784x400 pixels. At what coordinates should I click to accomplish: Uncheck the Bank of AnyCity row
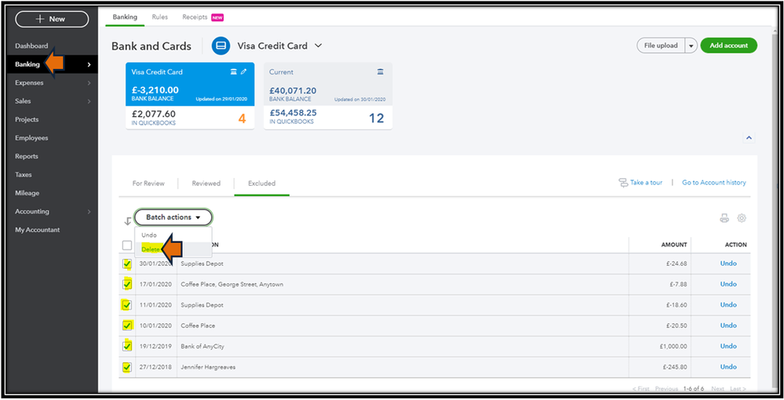tap(127, 346)
